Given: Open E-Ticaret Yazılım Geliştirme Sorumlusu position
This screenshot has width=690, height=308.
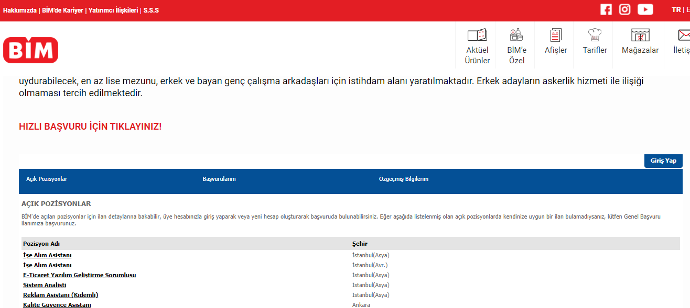Looking at the screenshot, I should (x=80, y=275).
